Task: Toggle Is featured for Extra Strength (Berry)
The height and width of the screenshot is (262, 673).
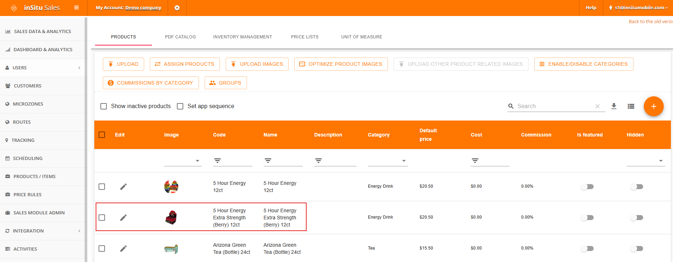Action: pos(587,218)
